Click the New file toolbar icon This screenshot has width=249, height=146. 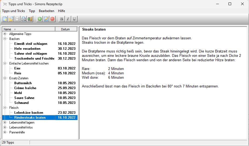[5, 19]
